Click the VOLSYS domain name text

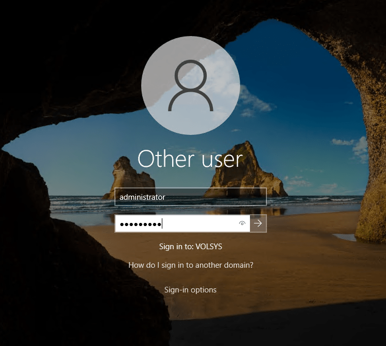pyautogui.click(x=208, y=247)
